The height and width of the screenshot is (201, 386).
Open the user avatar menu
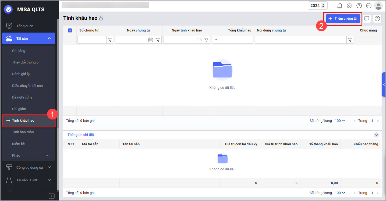pyautogui.click(x=378, y=6)
